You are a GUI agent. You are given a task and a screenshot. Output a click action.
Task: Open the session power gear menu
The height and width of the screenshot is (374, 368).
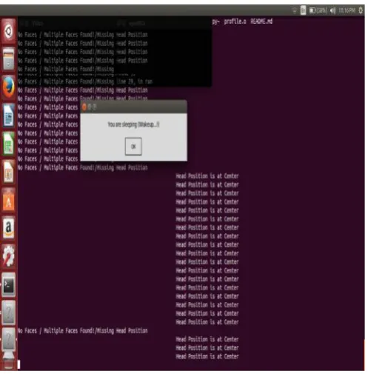[x=361, y=10]
